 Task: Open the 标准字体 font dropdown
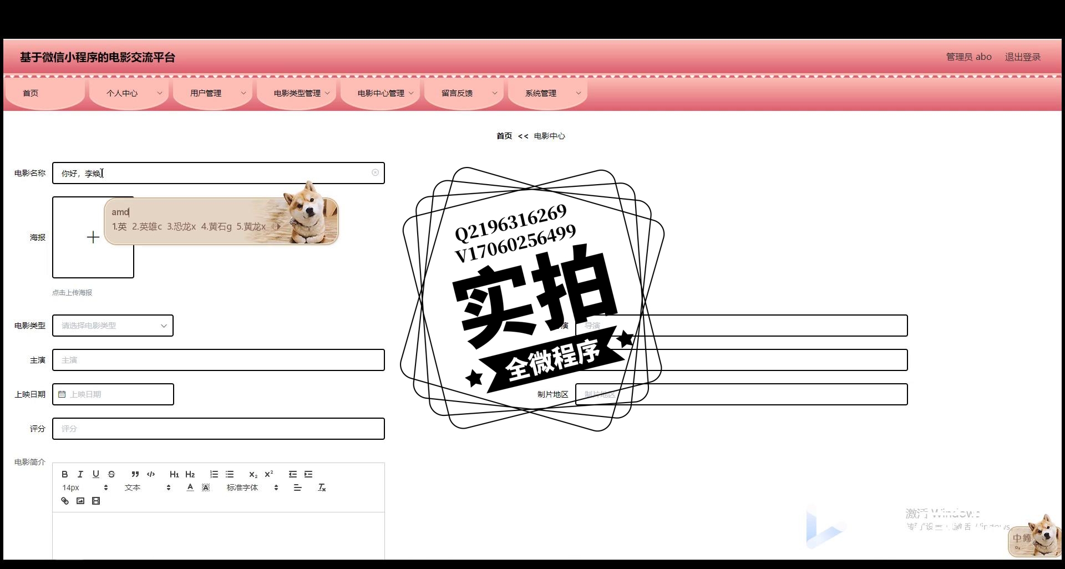pyautogui.click(x=252, y=487)
